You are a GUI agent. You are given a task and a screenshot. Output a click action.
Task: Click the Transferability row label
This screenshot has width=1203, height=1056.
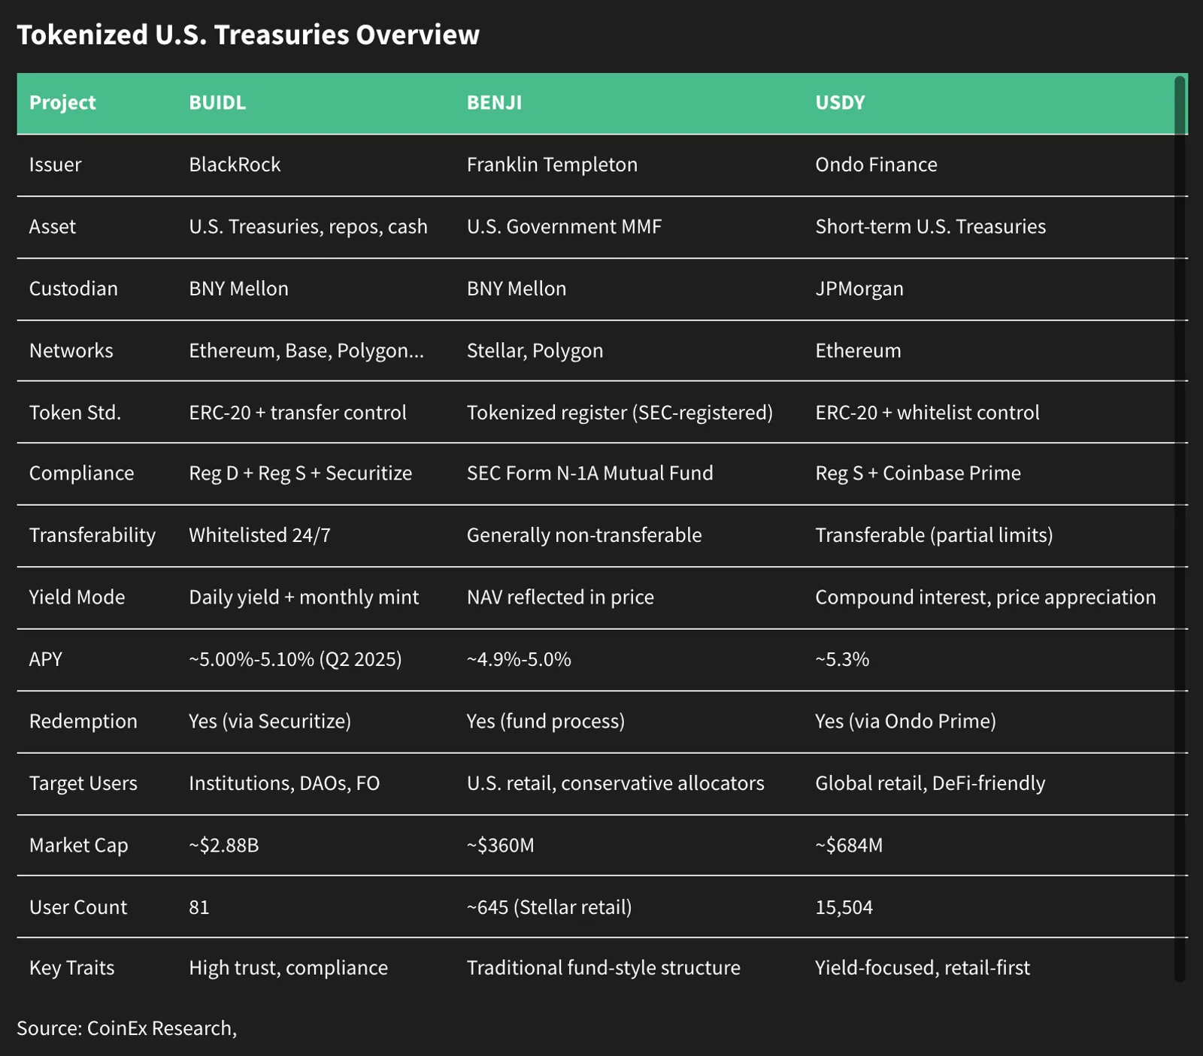coord(92,535)
